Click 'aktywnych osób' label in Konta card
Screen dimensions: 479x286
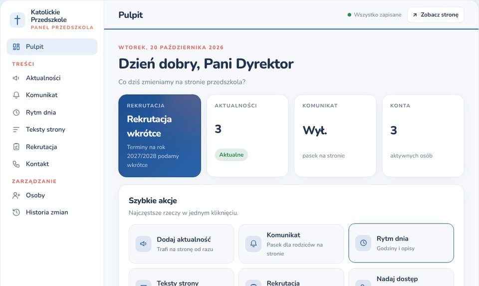(411, 156)
